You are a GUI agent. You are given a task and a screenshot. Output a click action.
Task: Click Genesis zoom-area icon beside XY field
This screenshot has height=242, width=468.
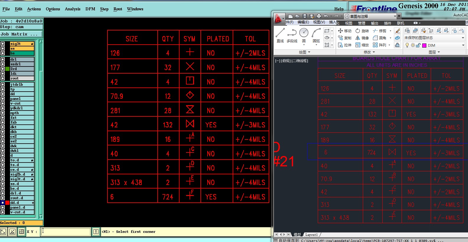pos(3,232)
